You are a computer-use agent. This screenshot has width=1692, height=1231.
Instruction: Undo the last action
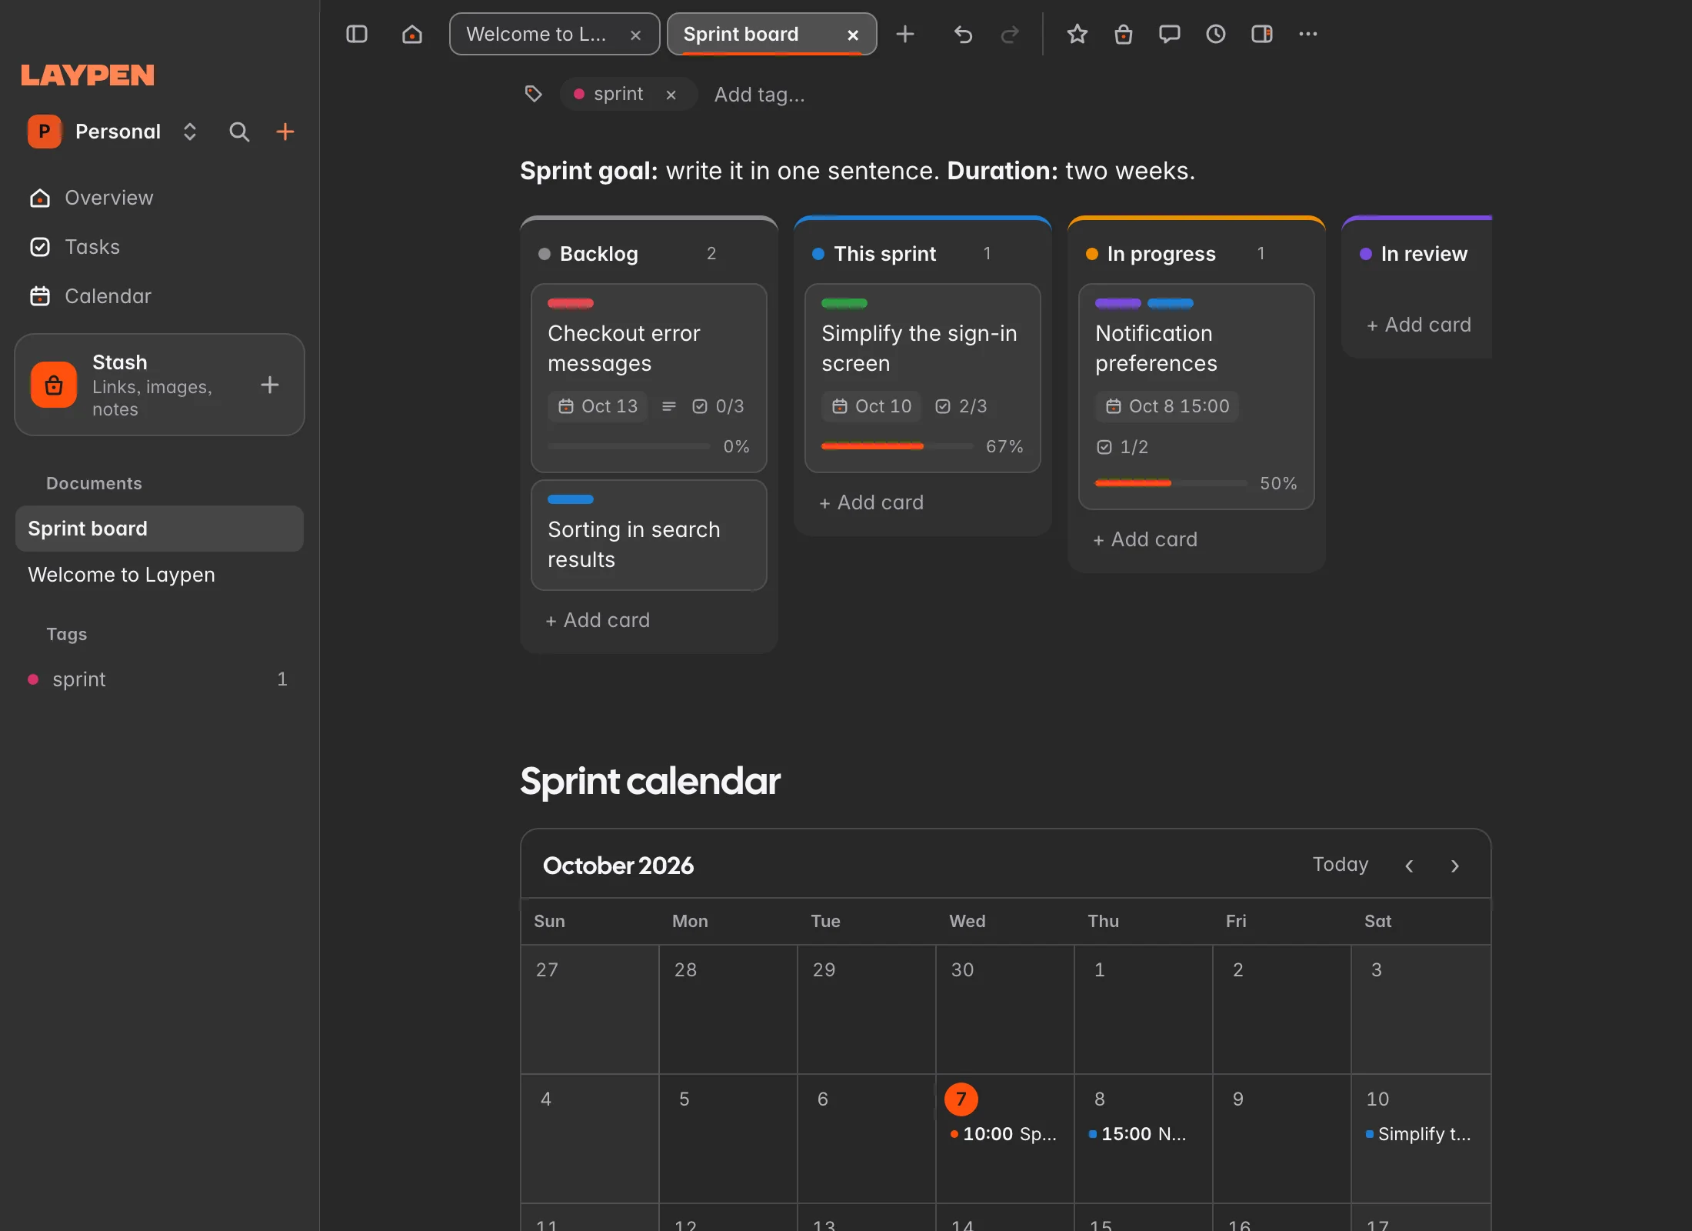963,34
